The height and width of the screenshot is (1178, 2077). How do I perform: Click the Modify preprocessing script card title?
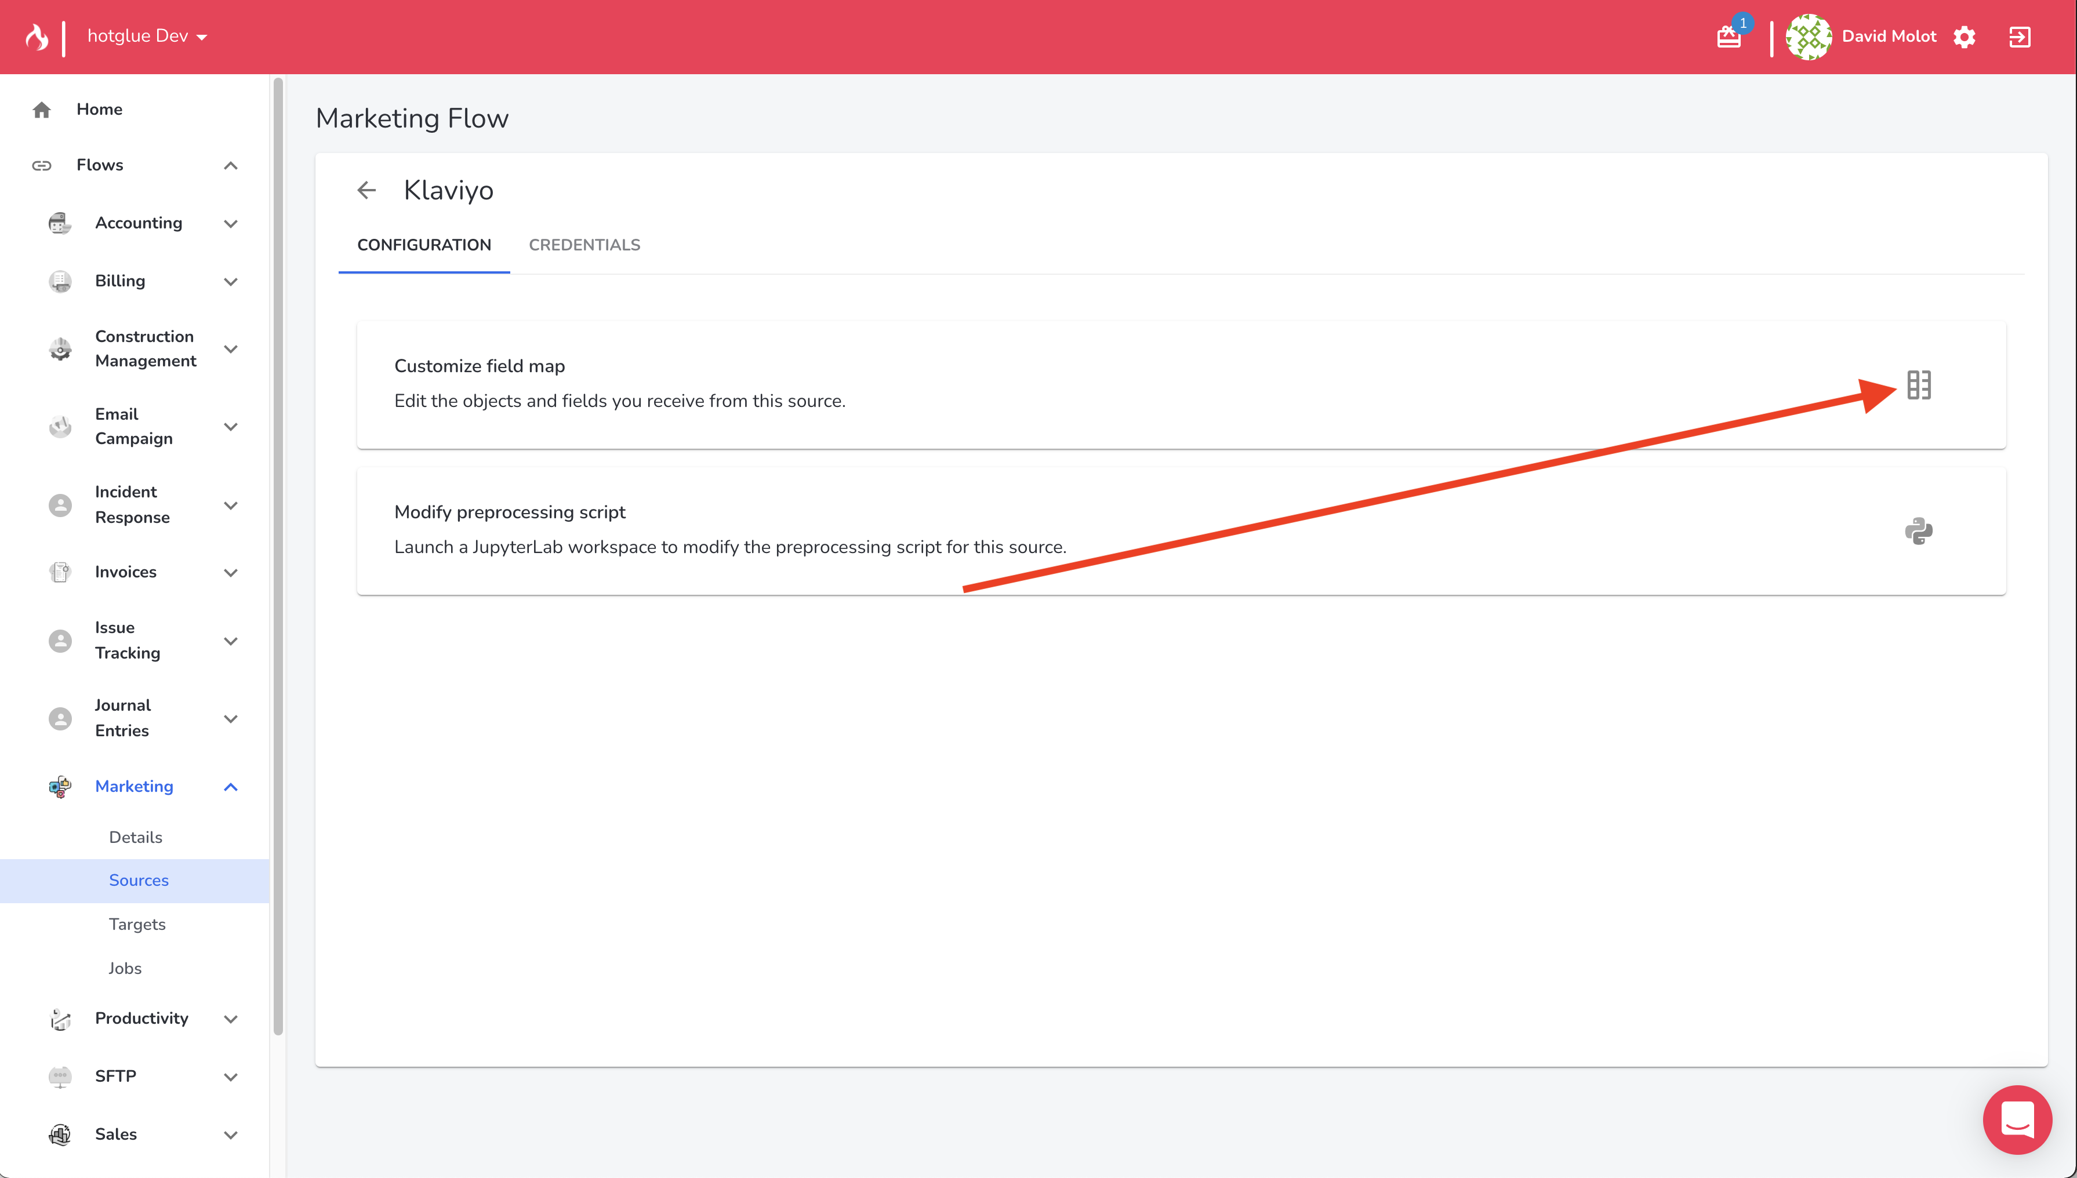(x=510, y=512)
